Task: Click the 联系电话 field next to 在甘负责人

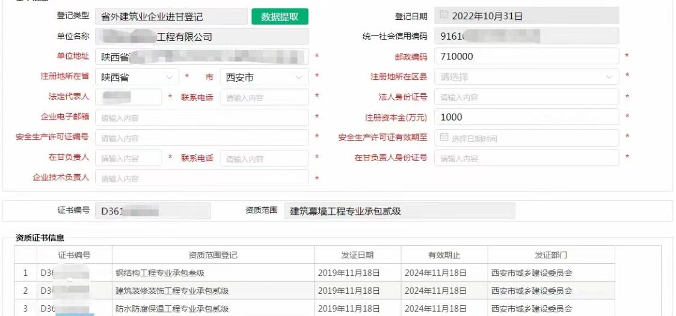Action: (x=264, y=159)
